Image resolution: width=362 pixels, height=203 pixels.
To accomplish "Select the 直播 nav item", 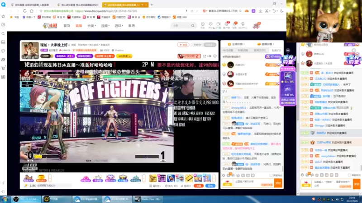I will pyautogui.click(x=79, y=26).
